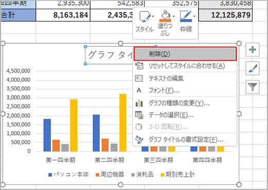Click the 枠線 pen outline icon

(x=186, y=16)
